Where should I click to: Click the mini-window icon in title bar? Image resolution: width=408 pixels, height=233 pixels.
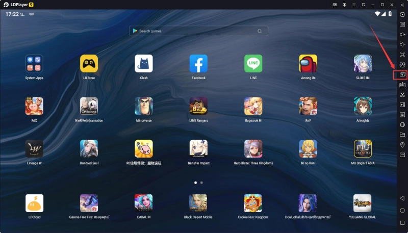click(x=364, y=5)
